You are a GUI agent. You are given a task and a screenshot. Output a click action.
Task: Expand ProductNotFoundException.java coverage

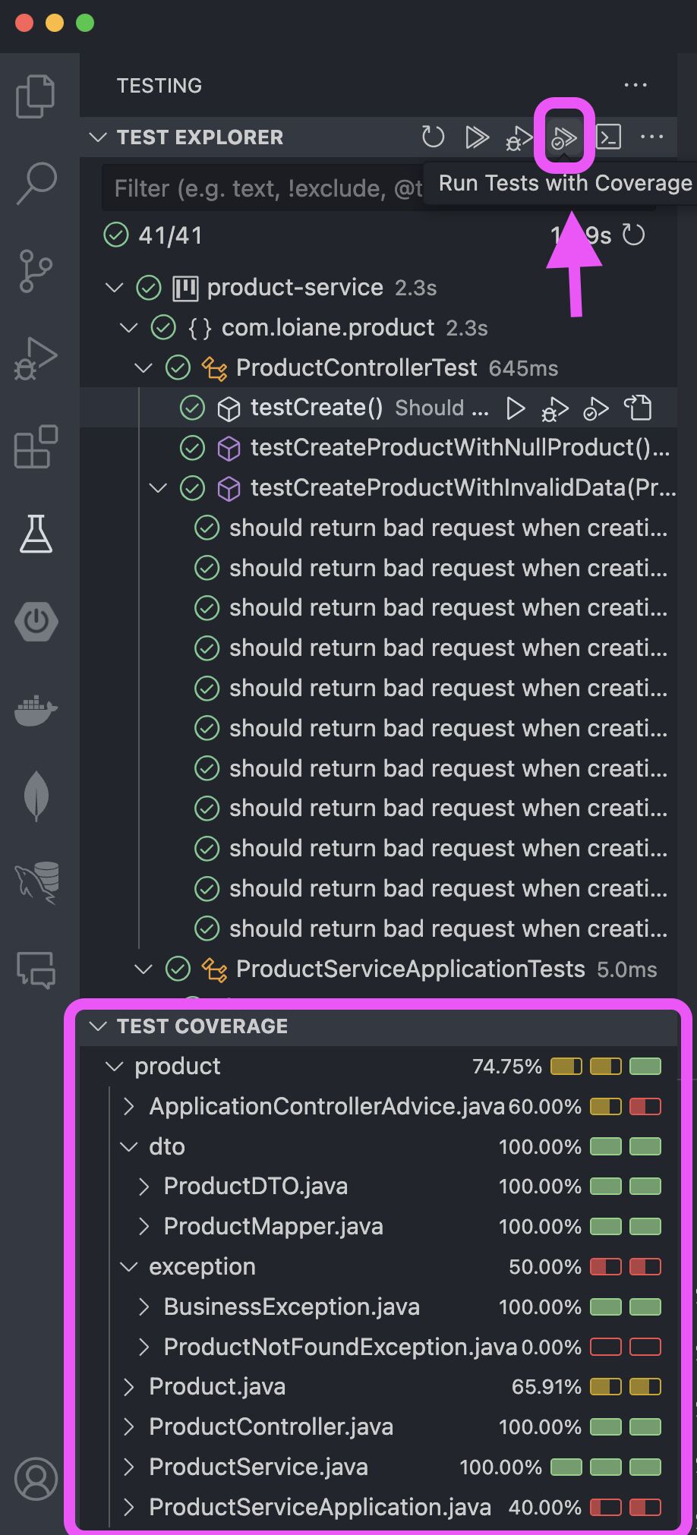[143, 1347]
